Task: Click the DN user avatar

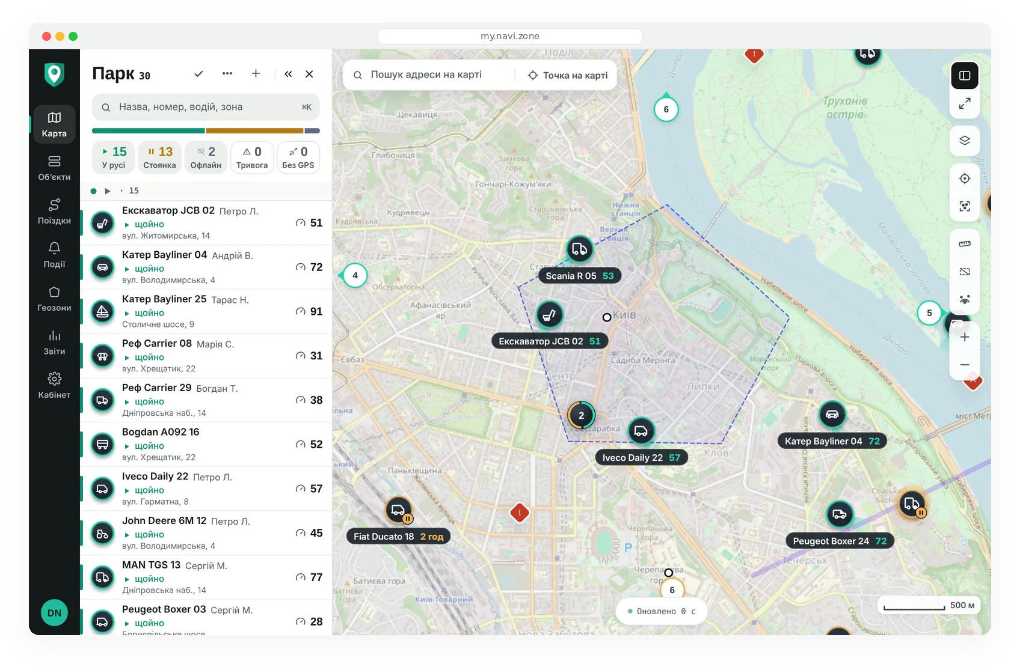Action: click(x=54, y=613)
